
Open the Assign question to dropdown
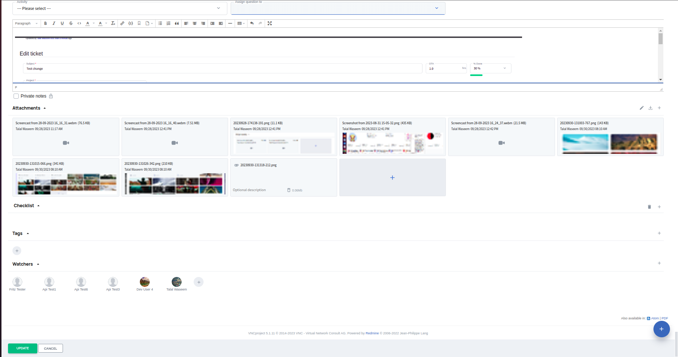click(x=338, y=8)
